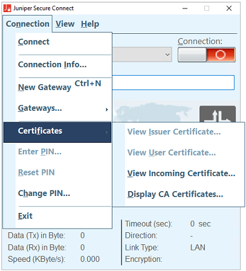This screenshot has width=246, height=271.
Task: Select the highlighted Certificates menu entry
Action: coord(57,132)
